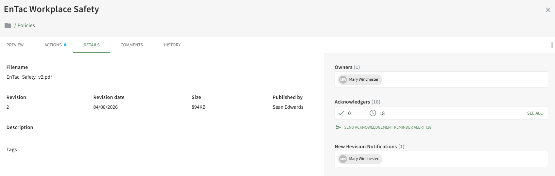Click empty area of New Revision Notifications field
Screen dimensions: 555x176
464,159
